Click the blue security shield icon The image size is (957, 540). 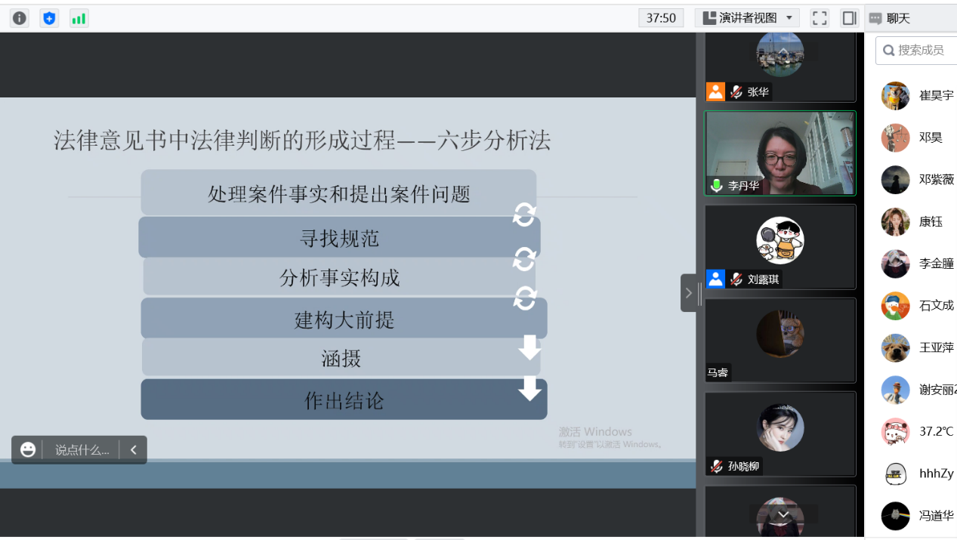coord(49,18)
